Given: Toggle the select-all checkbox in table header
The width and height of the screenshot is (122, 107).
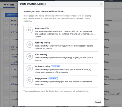Looking at the screenshot, I should (x=6, y=20).
